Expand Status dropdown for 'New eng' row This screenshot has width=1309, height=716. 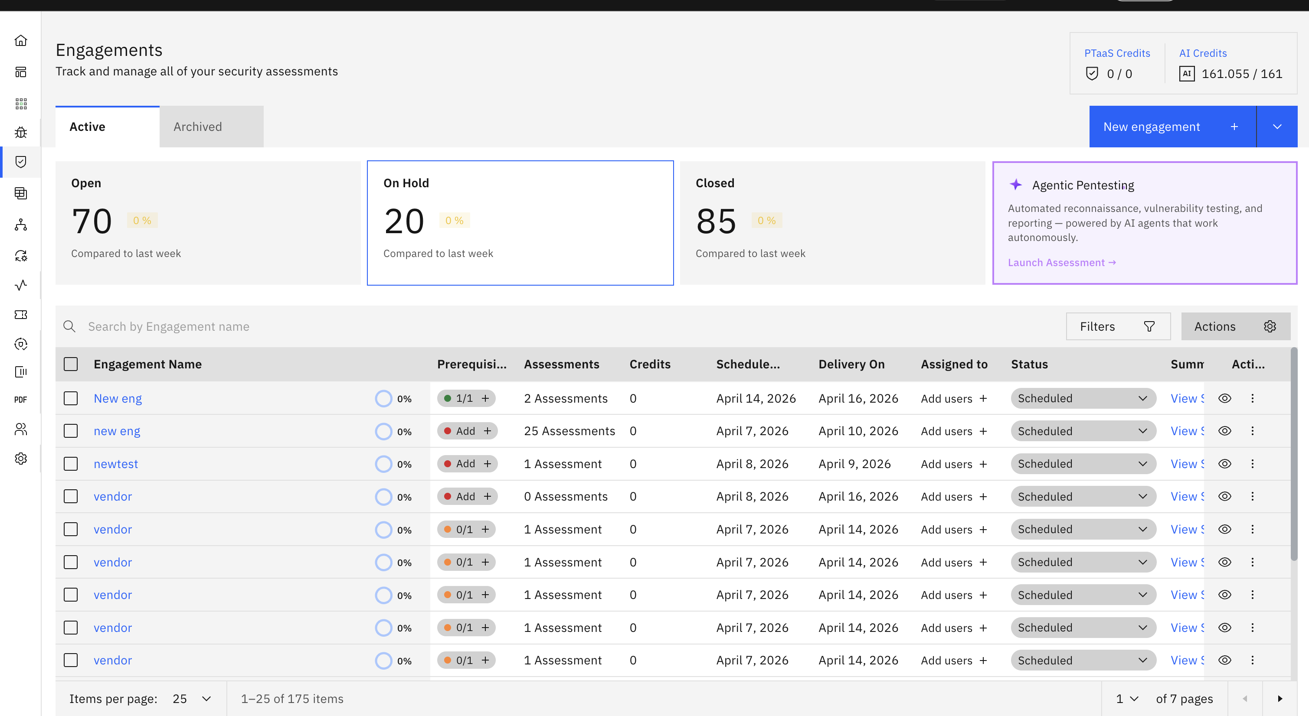(x=1083, y=399)
